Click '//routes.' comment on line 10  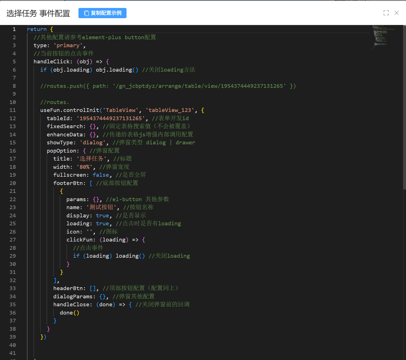pos(55,102)
